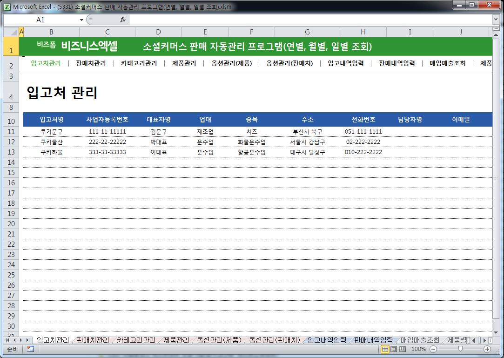Click the 입고처 관리 page heading
The image size is (504, 358).
[x=62, y=93]
